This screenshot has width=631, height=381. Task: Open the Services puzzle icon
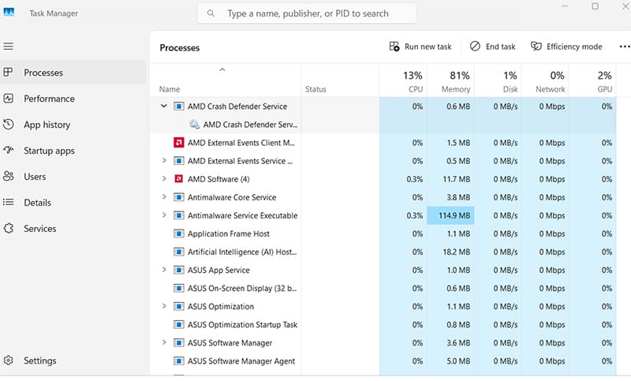pyautogui.click(x=9, y=229)
